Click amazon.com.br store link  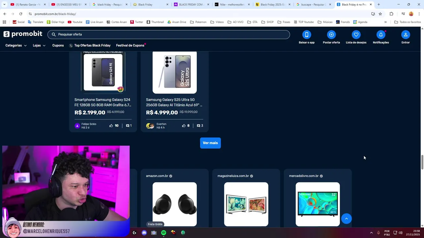click(157, 176)
